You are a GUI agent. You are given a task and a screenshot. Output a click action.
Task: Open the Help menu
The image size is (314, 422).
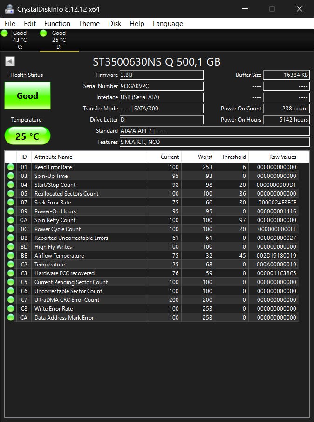coord(137,24)
